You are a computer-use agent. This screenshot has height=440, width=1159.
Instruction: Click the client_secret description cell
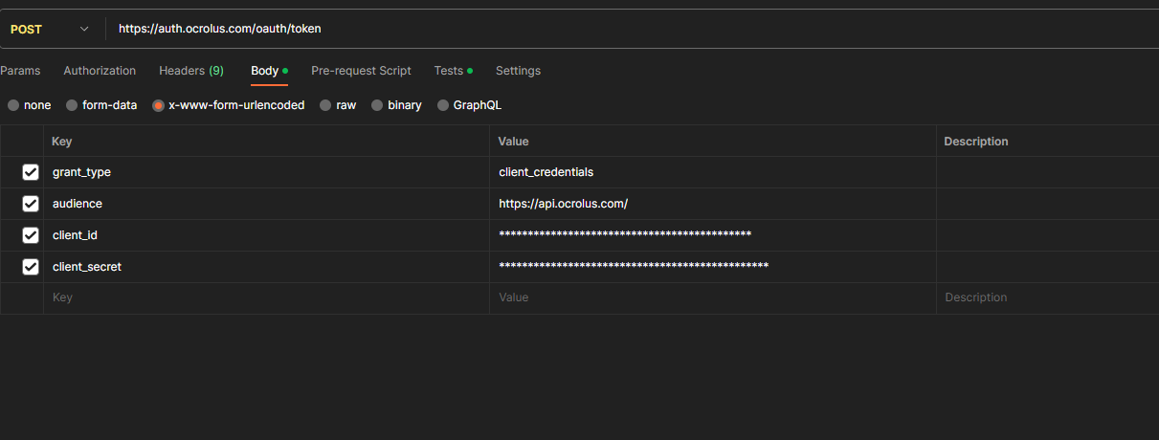point(1047,267)
